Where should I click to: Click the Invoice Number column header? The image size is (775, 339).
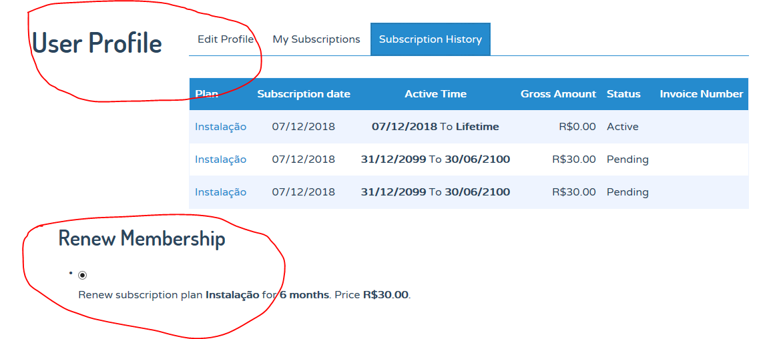tap(702, 94)
